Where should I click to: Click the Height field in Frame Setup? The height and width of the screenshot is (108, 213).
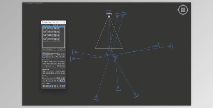[52, 62]
